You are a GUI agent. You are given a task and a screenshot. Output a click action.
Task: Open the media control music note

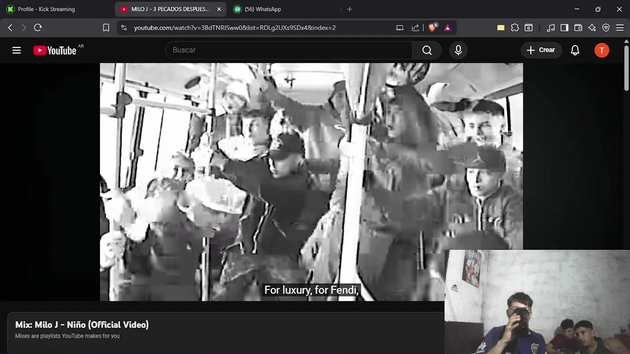[x=551, y=28]
